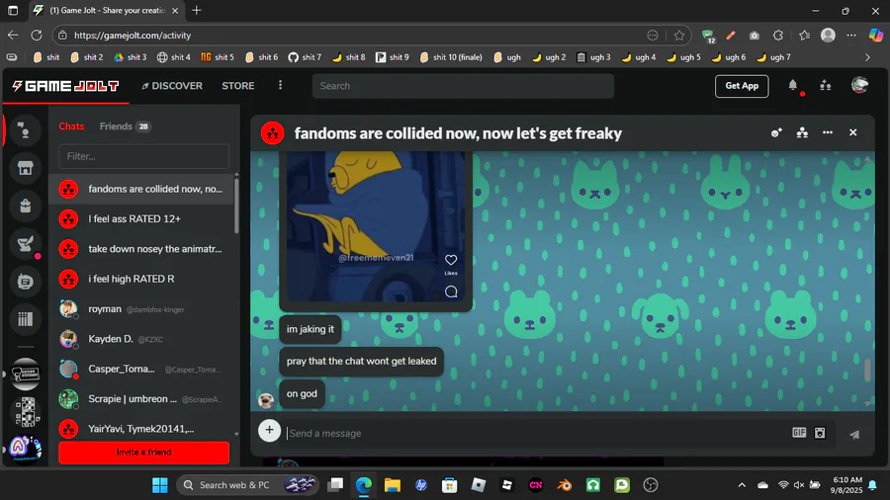Screen dimensions: 890x500
Task: Click the "pray that the chat wont get leaked" message
Action: tap(362, 361)
